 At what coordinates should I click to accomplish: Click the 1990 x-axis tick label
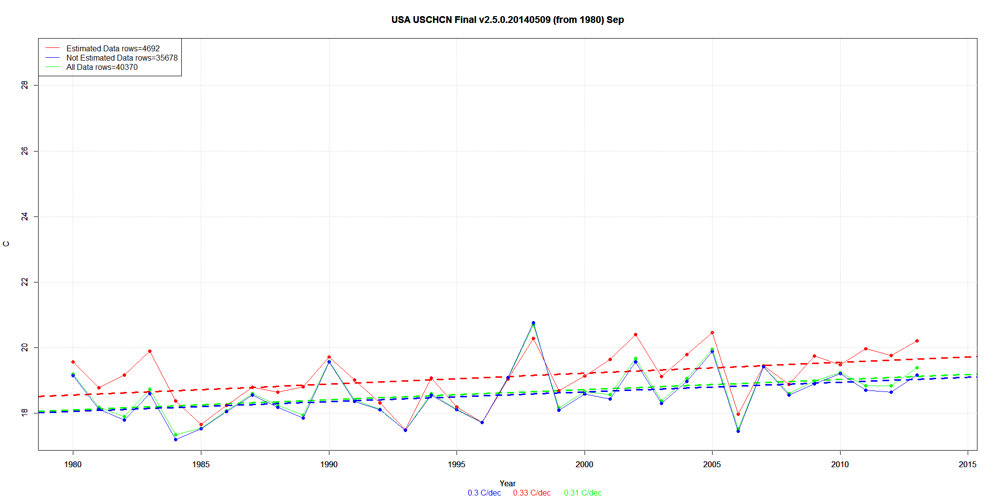(x=329, y=464)
